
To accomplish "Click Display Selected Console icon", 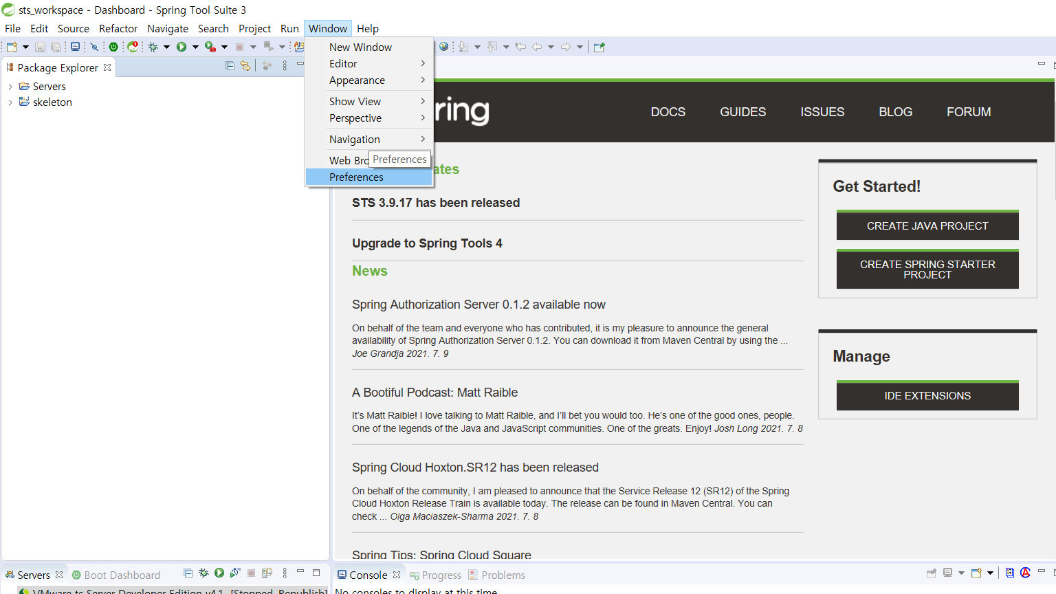I will [x=948, y=573].
